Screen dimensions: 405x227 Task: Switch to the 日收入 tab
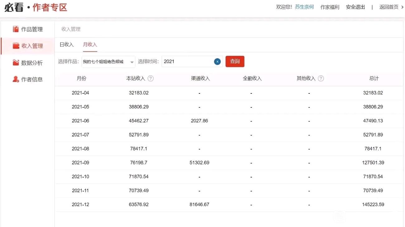pos(67,45)
